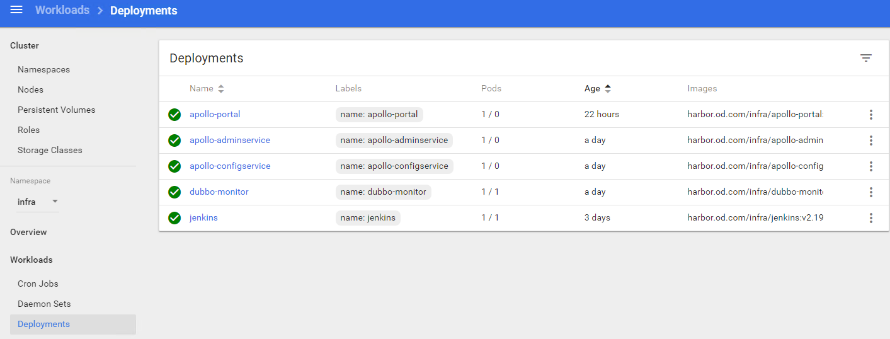This screenshot has width=890, height=339.
Task: Click green status icon for apollo-portal
Action: 174,115
